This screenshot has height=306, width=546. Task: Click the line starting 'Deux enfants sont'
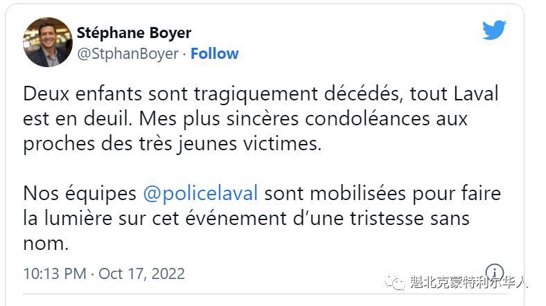click(x=261, y=94)
